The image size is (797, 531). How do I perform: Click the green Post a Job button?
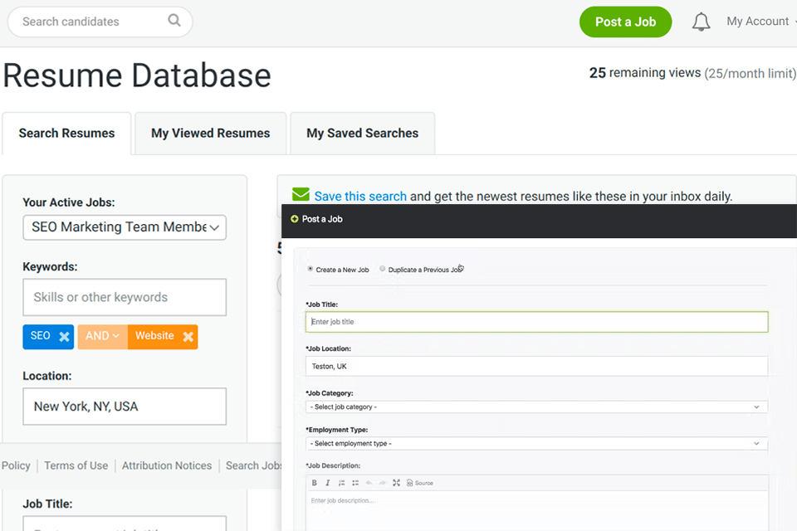pyautogui.click(x=625, y=22)
